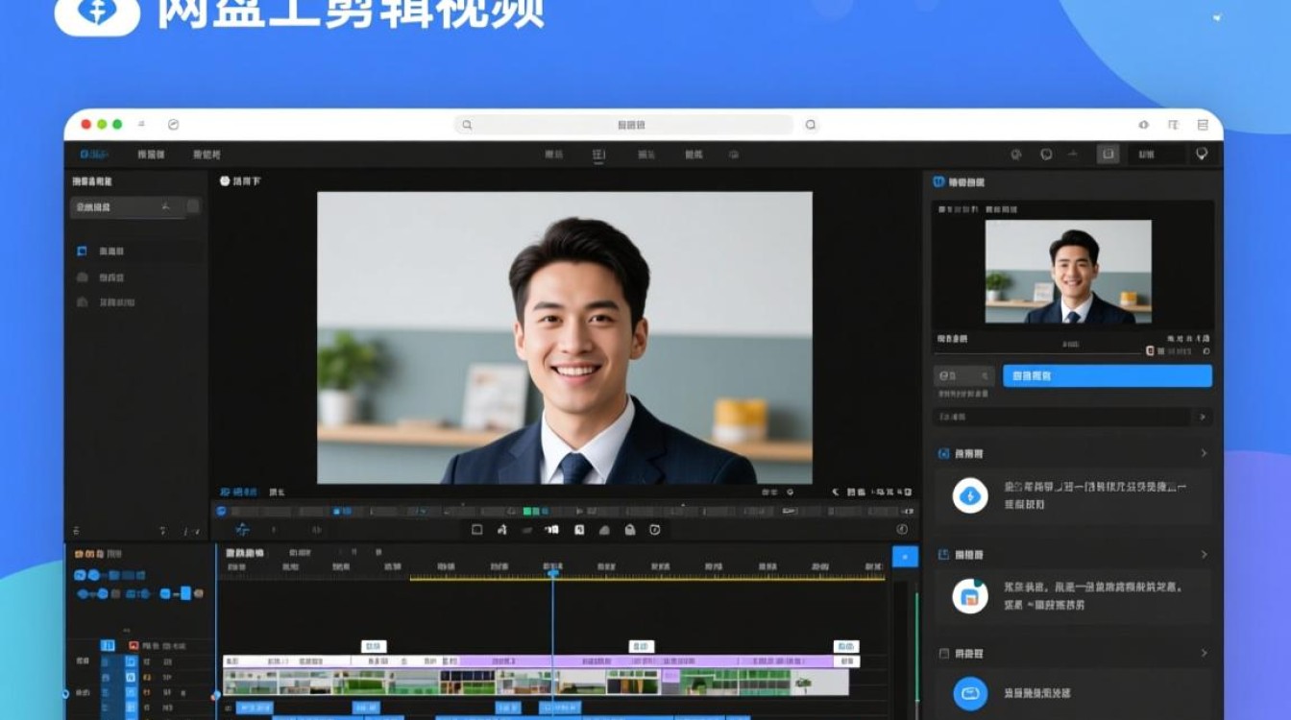Click the blue playhead handle on the ruler
Viewport: 1291px width, 720px height.
click(552, 573)
